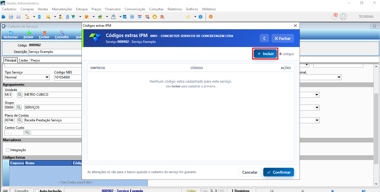Image resolution: width=380 pixels, height=192 pixels.
Task: Click Excluir trash icon in Cadastro de Serviços
Action: 44,35
